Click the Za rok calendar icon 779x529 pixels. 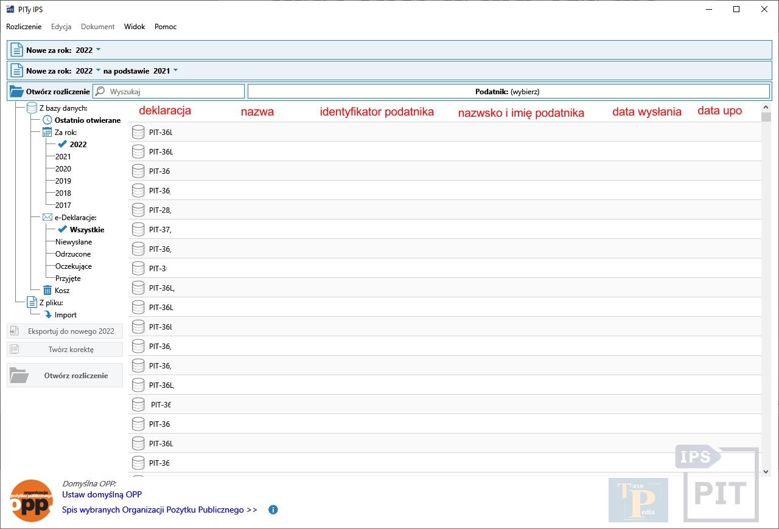[47, 133]
